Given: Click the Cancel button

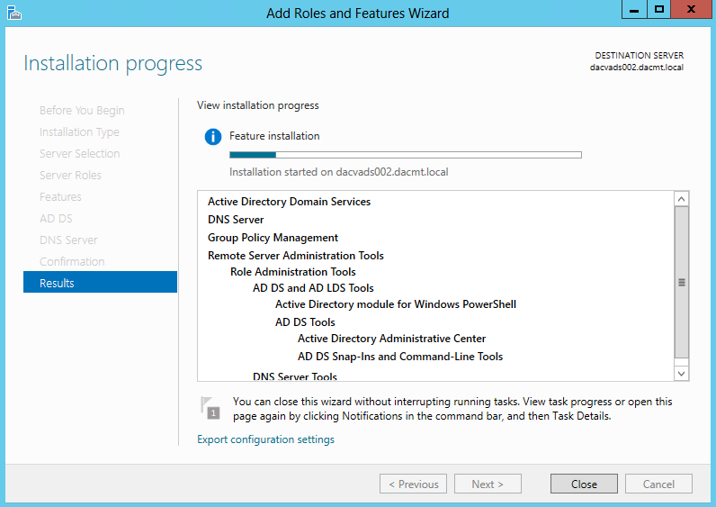Looking at the screenshot, I should point(658,484).
